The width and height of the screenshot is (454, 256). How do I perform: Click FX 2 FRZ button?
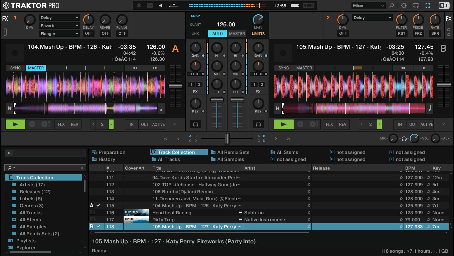(418, 33)
